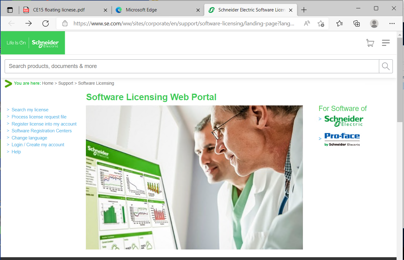Click the search magnifier button

[x=386, y=66]
